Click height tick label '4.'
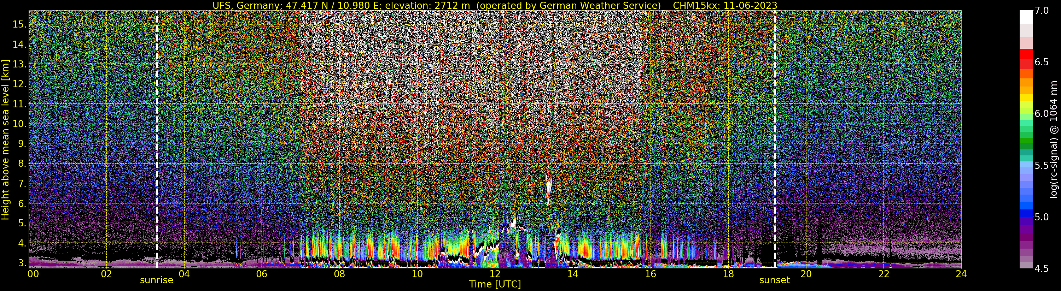This screenshot has height=291, width=1061. tap(22, 243)
